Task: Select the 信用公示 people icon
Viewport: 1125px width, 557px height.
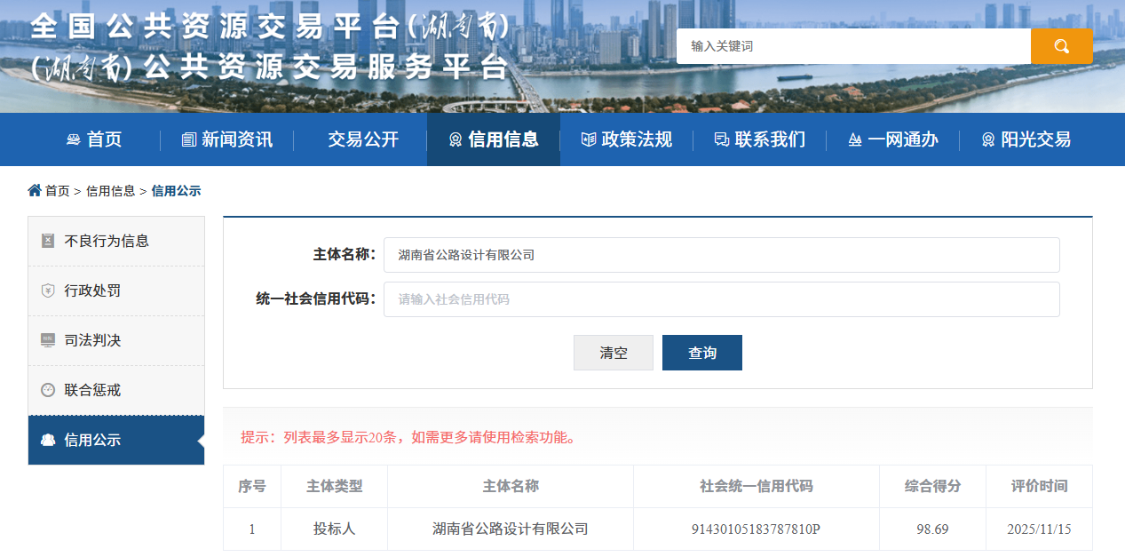Action: pos(47,440)
